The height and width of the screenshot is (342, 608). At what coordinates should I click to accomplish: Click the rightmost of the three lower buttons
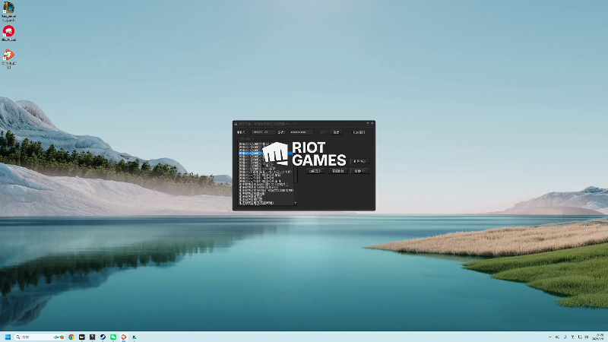[359, 171]
